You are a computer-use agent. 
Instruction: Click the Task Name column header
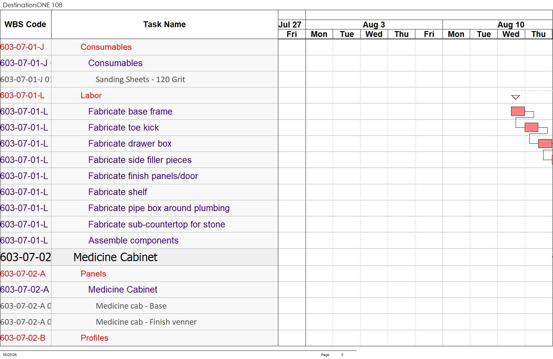point(165,25)
